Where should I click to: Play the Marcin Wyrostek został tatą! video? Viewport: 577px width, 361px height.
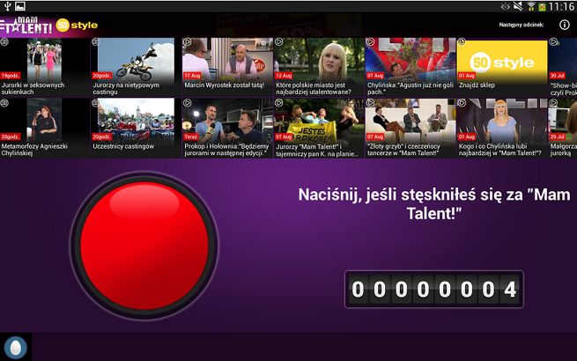(x=228, y=67)
